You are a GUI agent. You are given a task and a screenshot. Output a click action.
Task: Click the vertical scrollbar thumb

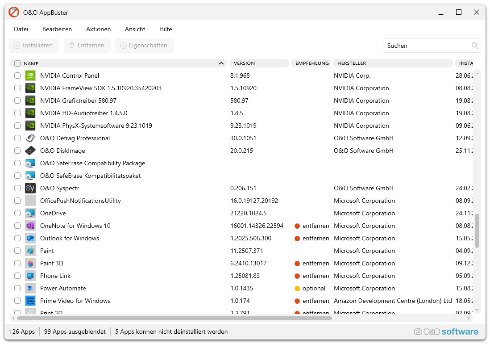477,231
